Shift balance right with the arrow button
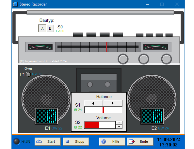Viewport: 194px width, 149px height. tap(113, 103)
